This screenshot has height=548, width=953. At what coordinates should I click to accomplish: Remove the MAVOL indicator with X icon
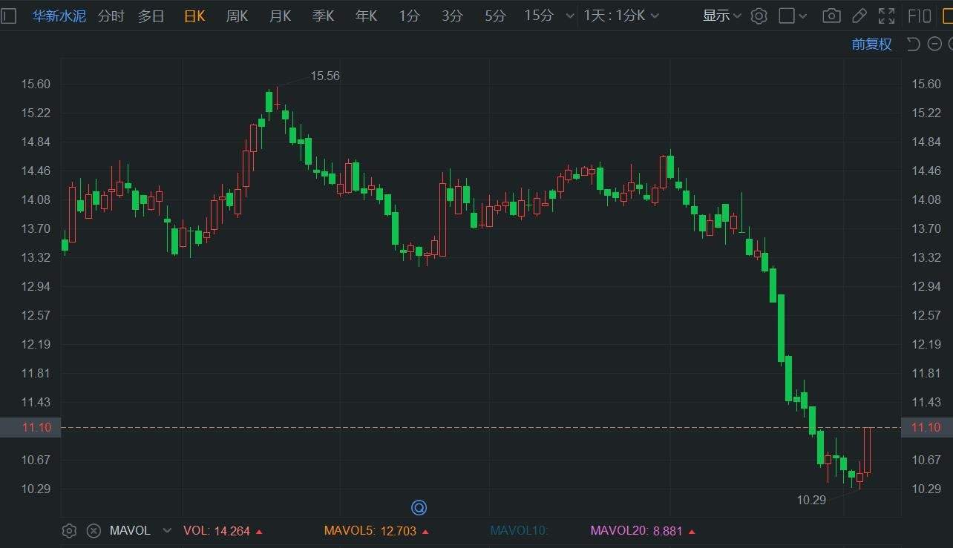click(94, 531)
